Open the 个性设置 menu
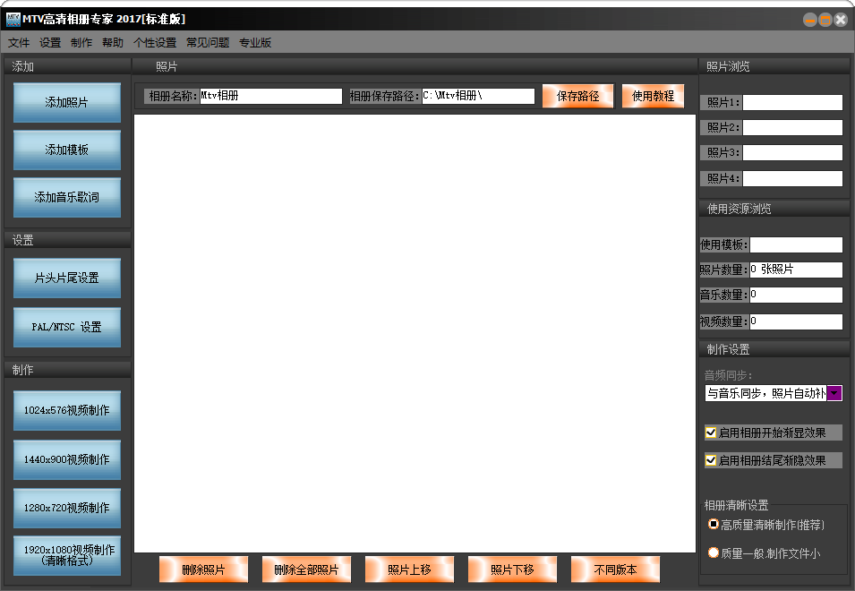Viewport: 855px width, 591px height. coord(155,42)
